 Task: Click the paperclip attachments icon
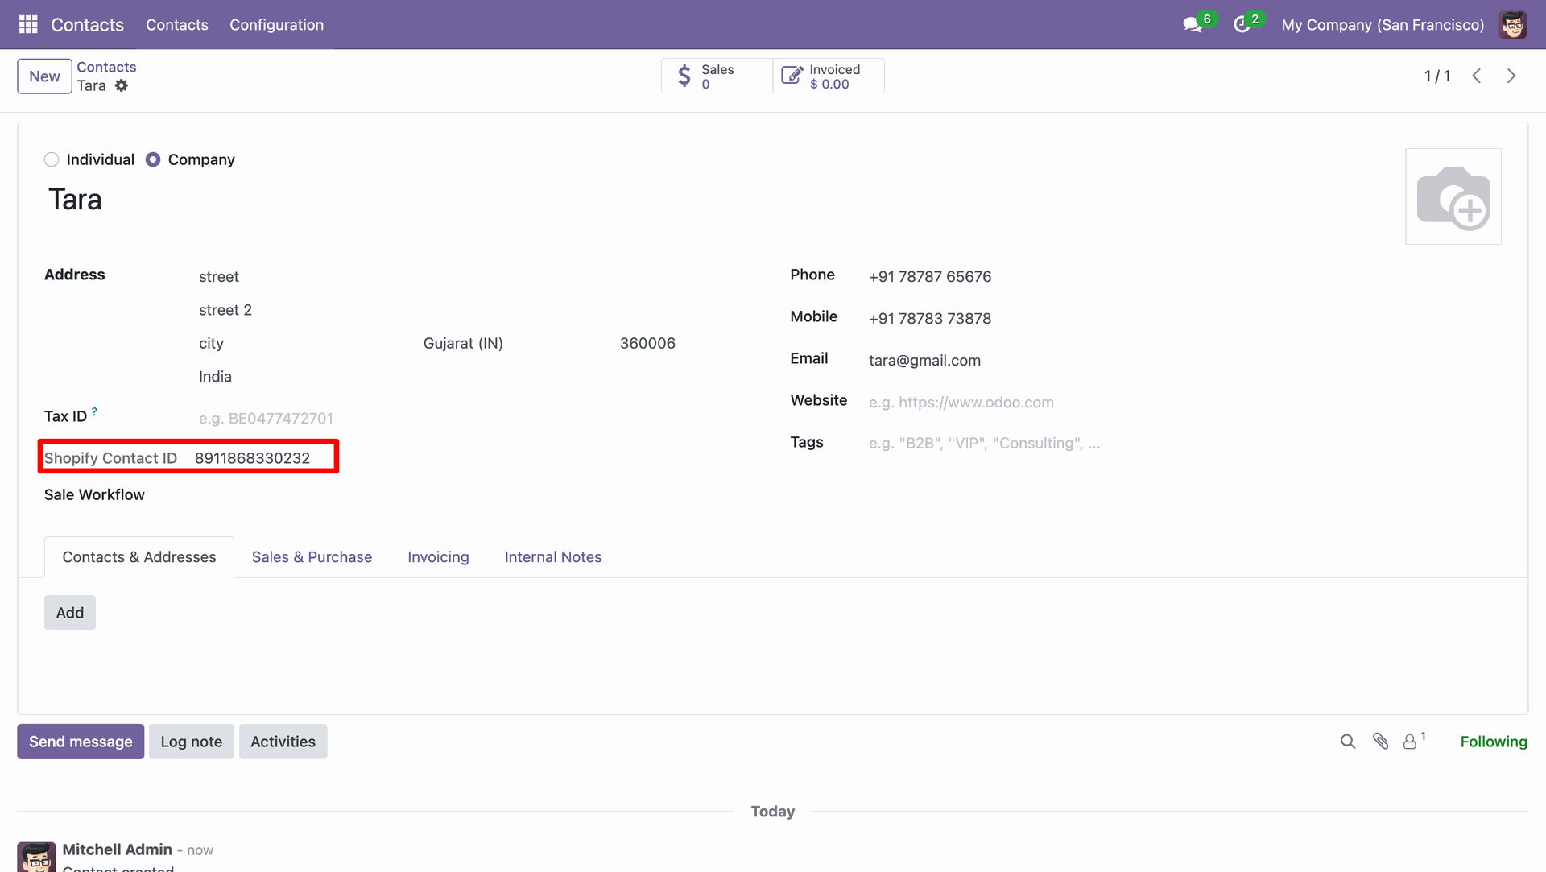pos(1380,742)
